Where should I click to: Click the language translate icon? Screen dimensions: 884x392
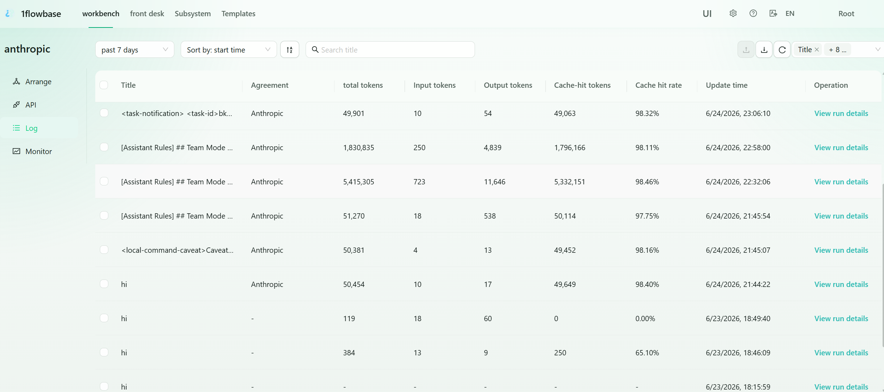point(773,13)
